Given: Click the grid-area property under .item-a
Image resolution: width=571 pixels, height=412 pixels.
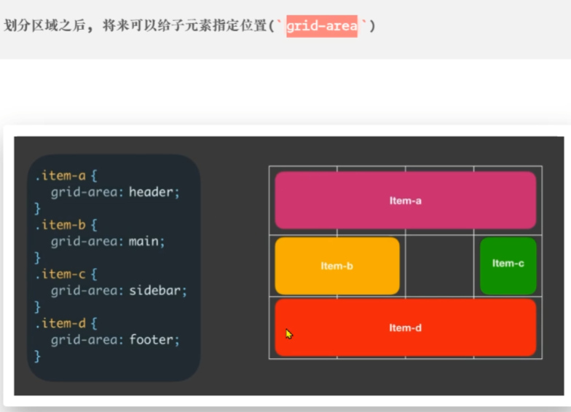Looking at the screenshot, I should (87, 192).
